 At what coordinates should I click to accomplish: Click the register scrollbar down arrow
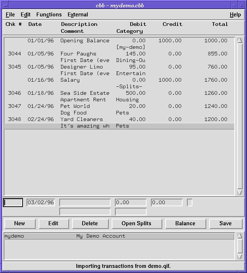[240, 192]
